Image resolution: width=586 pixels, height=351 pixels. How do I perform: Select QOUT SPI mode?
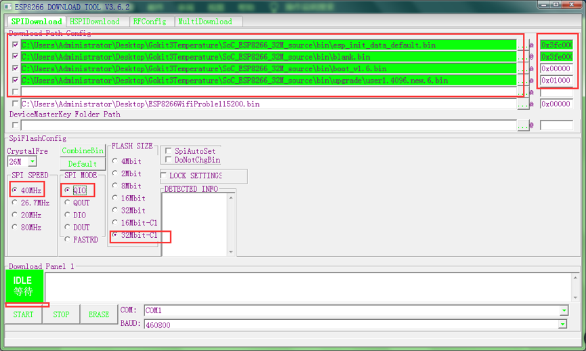point(77,203)
